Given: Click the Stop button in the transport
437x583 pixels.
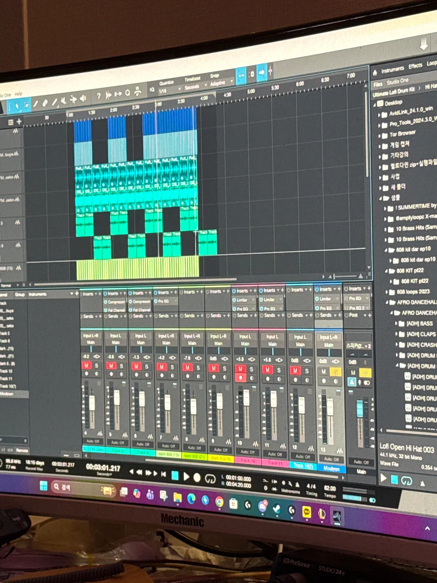Looking at the screenshot, I should (x=175, y=476).
